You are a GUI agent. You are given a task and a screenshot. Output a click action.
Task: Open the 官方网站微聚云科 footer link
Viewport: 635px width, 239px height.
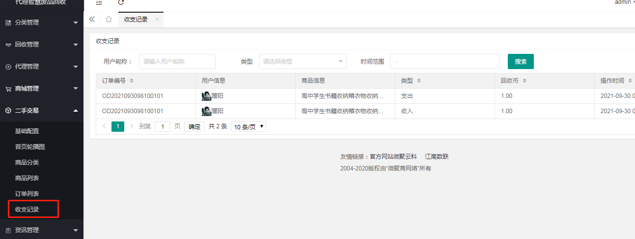393,157
